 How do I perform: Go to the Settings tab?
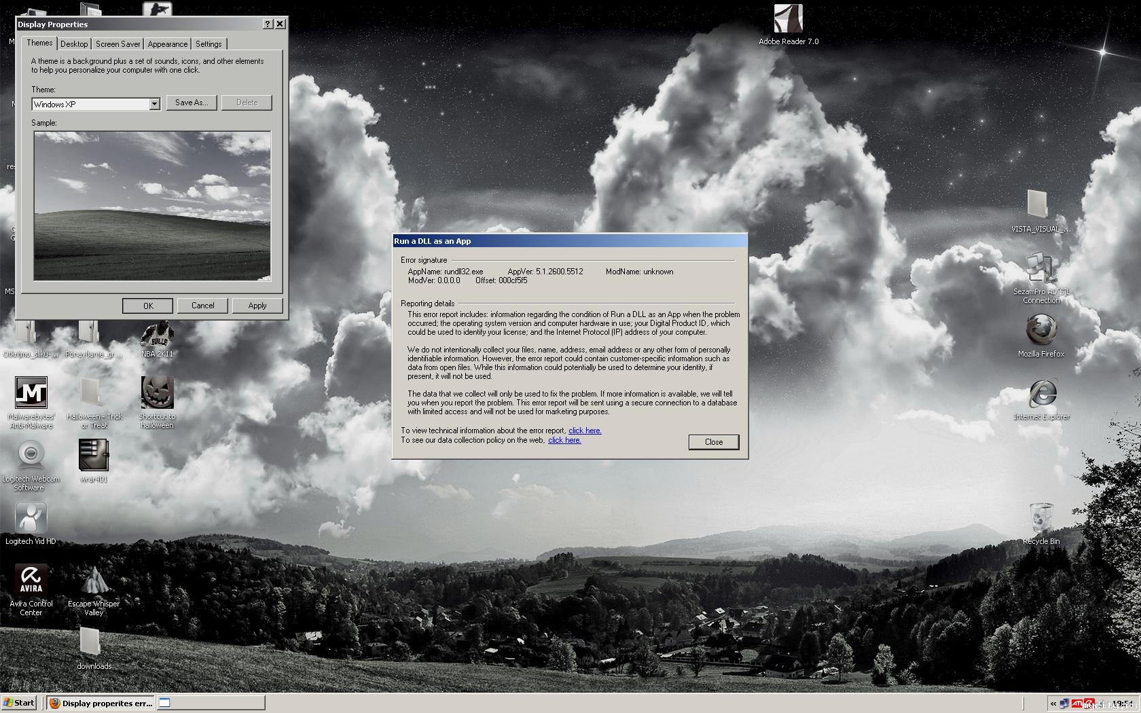coord(209,44)
